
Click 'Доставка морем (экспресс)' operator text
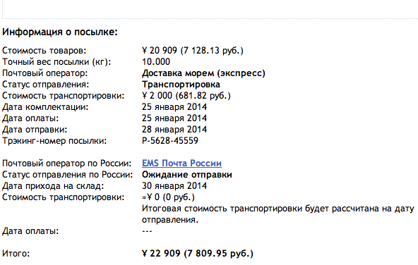[x=203, y=73]
